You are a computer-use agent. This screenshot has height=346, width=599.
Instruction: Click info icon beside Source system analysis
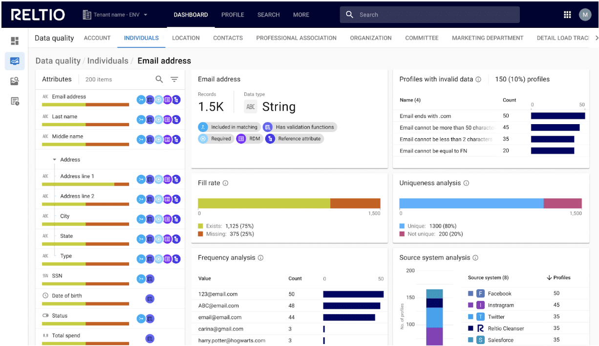[475, 258]
